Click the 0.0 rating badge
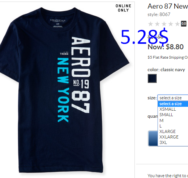 pos(184,23)
